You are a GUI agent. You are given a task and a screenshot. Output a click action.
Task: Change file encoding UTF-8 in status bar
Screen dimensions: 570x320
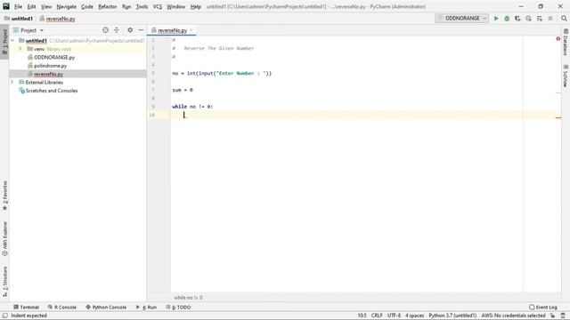point(394,316)
